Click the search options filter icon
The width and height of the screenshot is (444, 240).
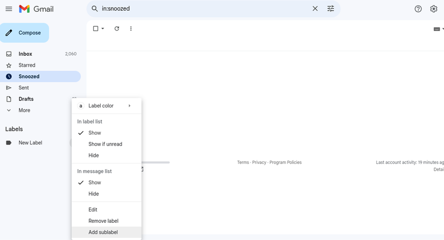pos(330,9)
